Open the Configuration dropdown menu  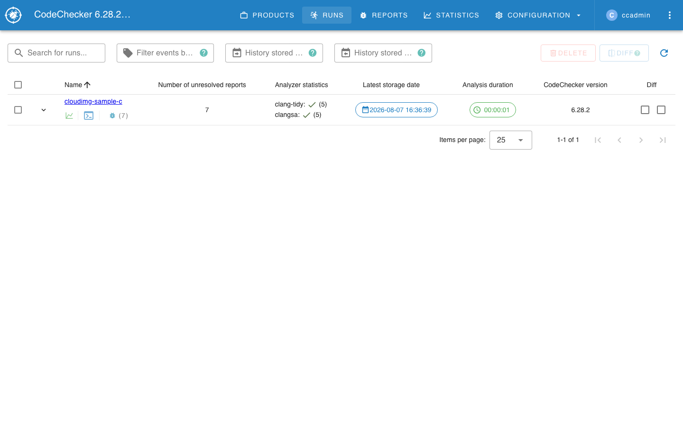click(x=538, y=15)
